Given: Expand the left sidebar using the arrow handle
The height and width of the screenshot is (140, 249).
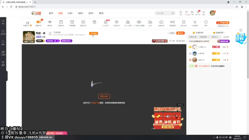Looking at the screenshot, I should pos(6,76).
